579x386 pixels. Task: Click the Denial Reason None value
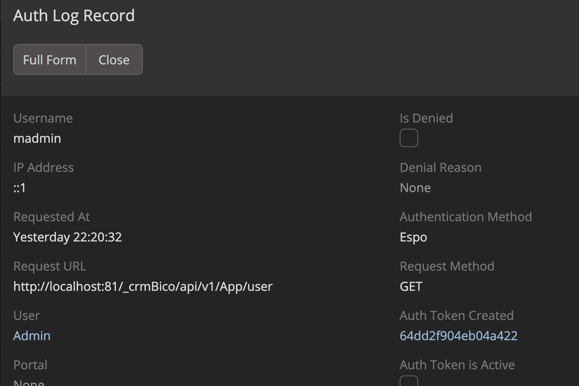point(415,188)
